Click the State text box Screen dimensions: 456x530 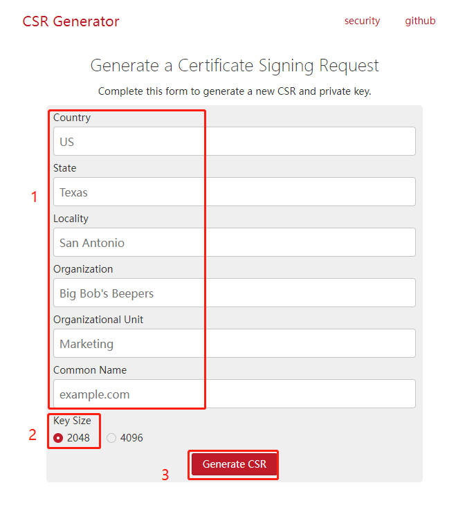(234, 192)
